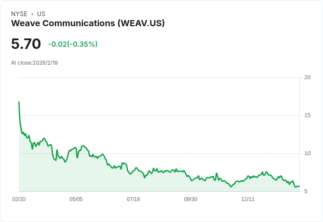Select the 02/20 date on the time axis
Image resolution: width=323 pixels, height=222 pixels.
click(19, 199)
